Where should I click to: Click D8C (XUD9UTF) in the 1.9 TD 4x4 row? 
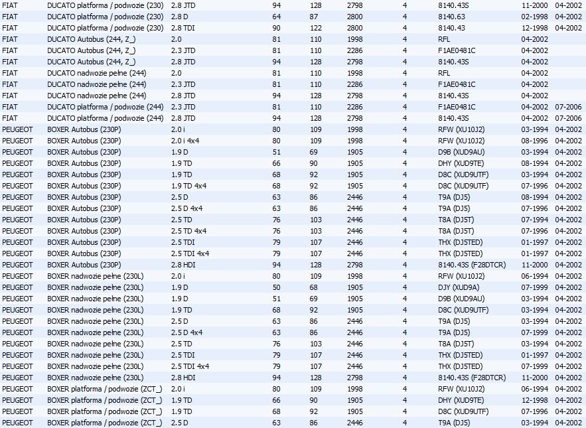click(463, 186)
